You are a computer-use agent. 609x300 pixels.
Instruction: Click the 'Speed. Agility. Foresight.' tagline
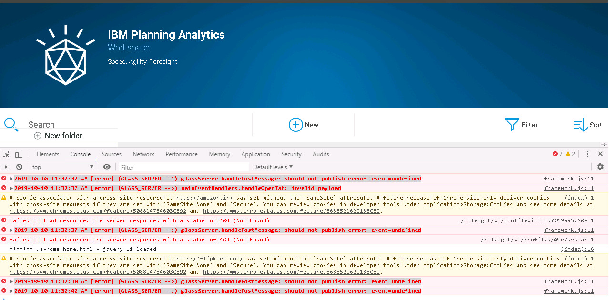click(x=143, y=62)
